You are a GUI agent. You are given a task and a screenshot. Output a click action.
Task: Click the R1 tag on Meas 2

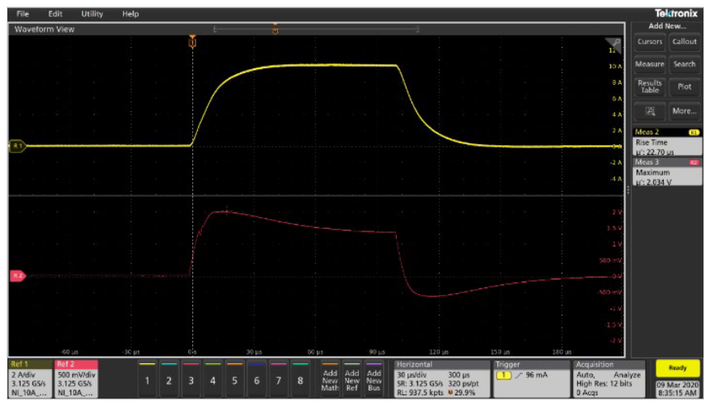694,133
